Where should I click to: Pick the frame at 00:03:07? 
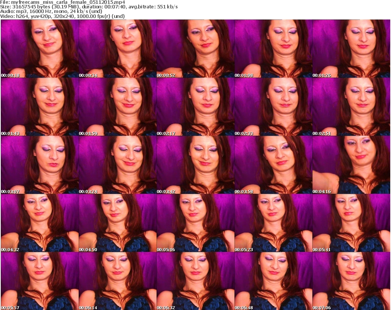tap(40, 165)
